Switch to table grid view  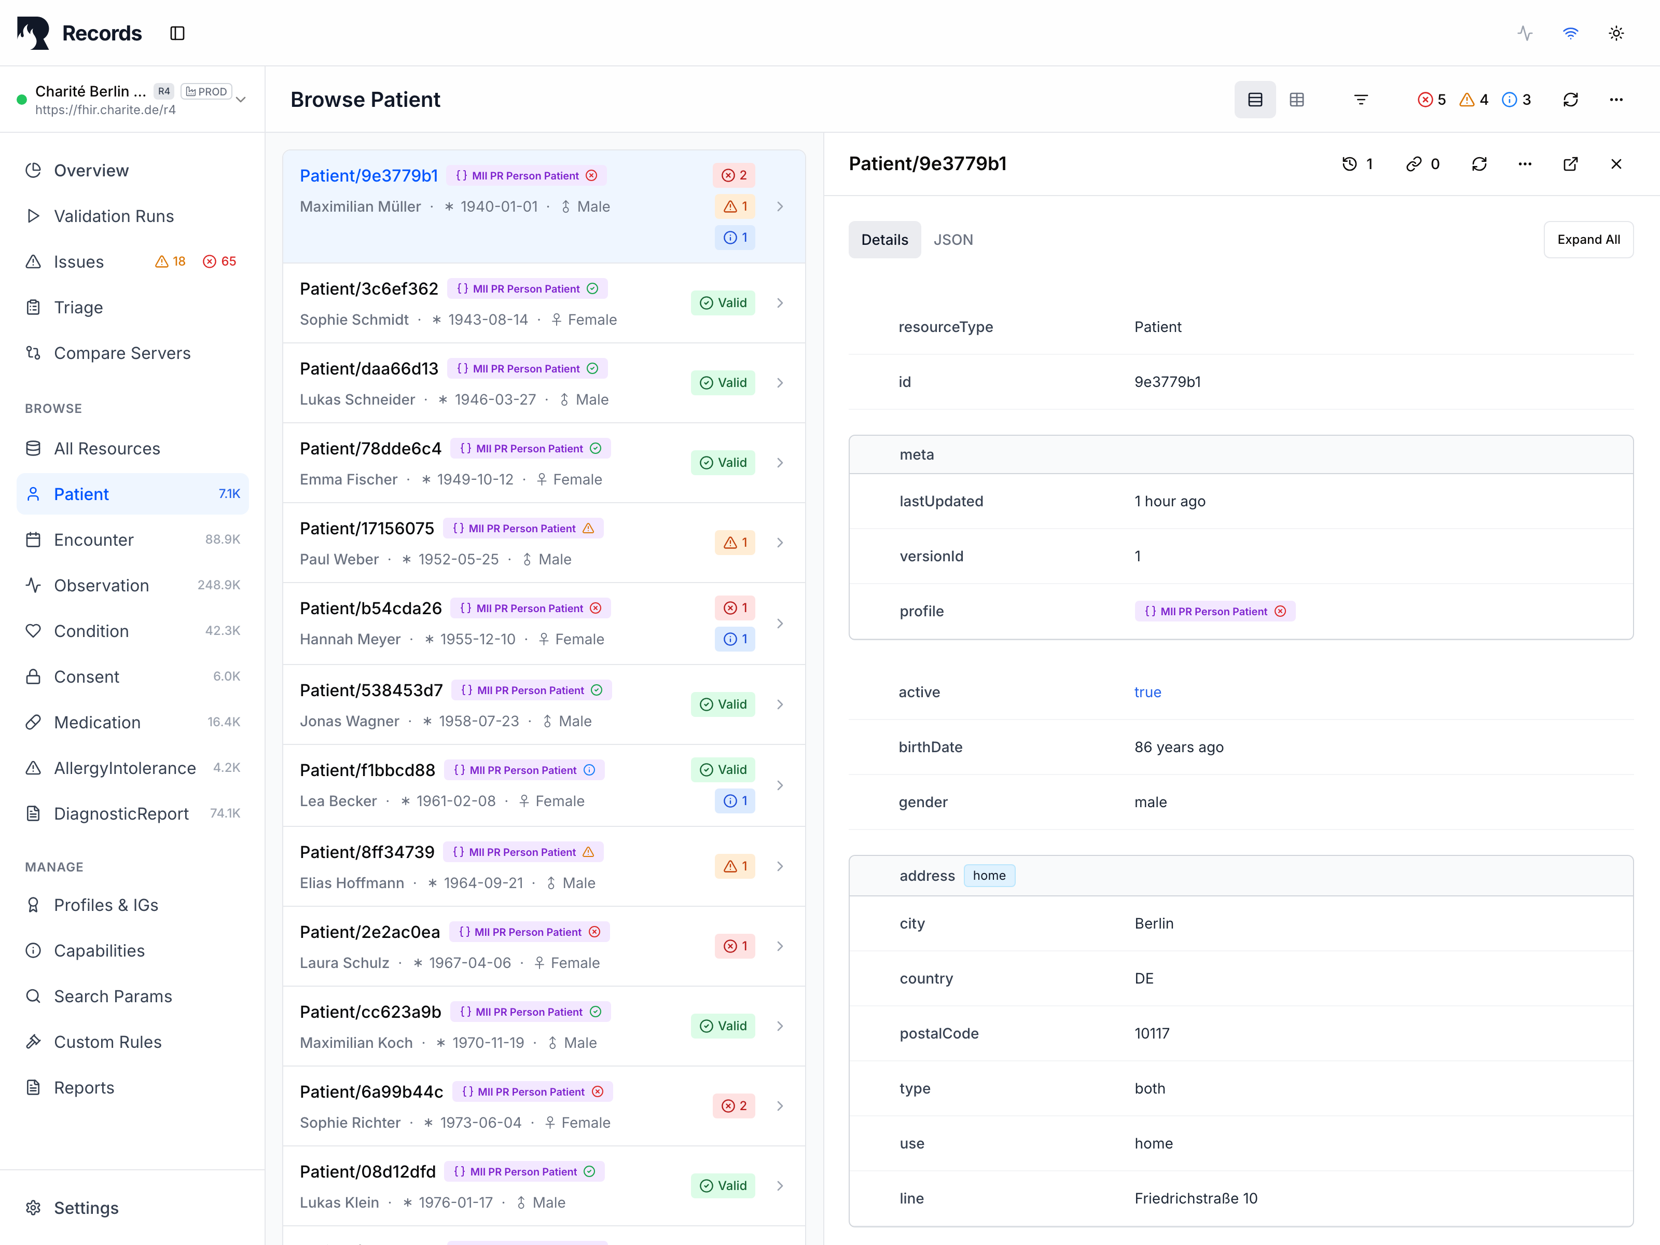[x=1296, y=100]
